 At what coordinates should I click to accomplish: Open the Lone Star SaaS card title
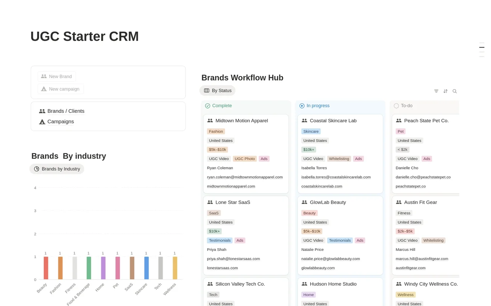click(233, 202)
